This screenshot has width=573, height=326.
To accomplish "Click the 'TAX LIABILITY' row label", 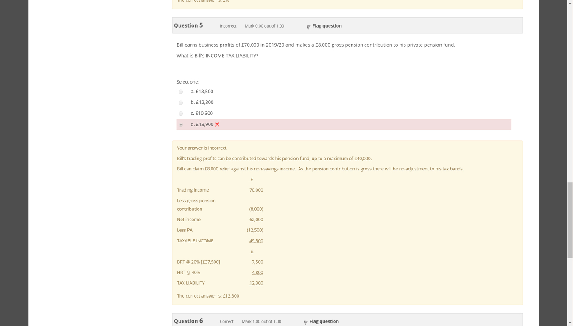I will (191, 283).
